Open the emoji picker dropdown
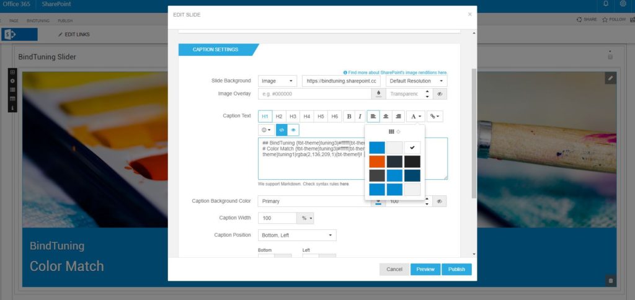 pyautogui.click(x=266, y=130)
